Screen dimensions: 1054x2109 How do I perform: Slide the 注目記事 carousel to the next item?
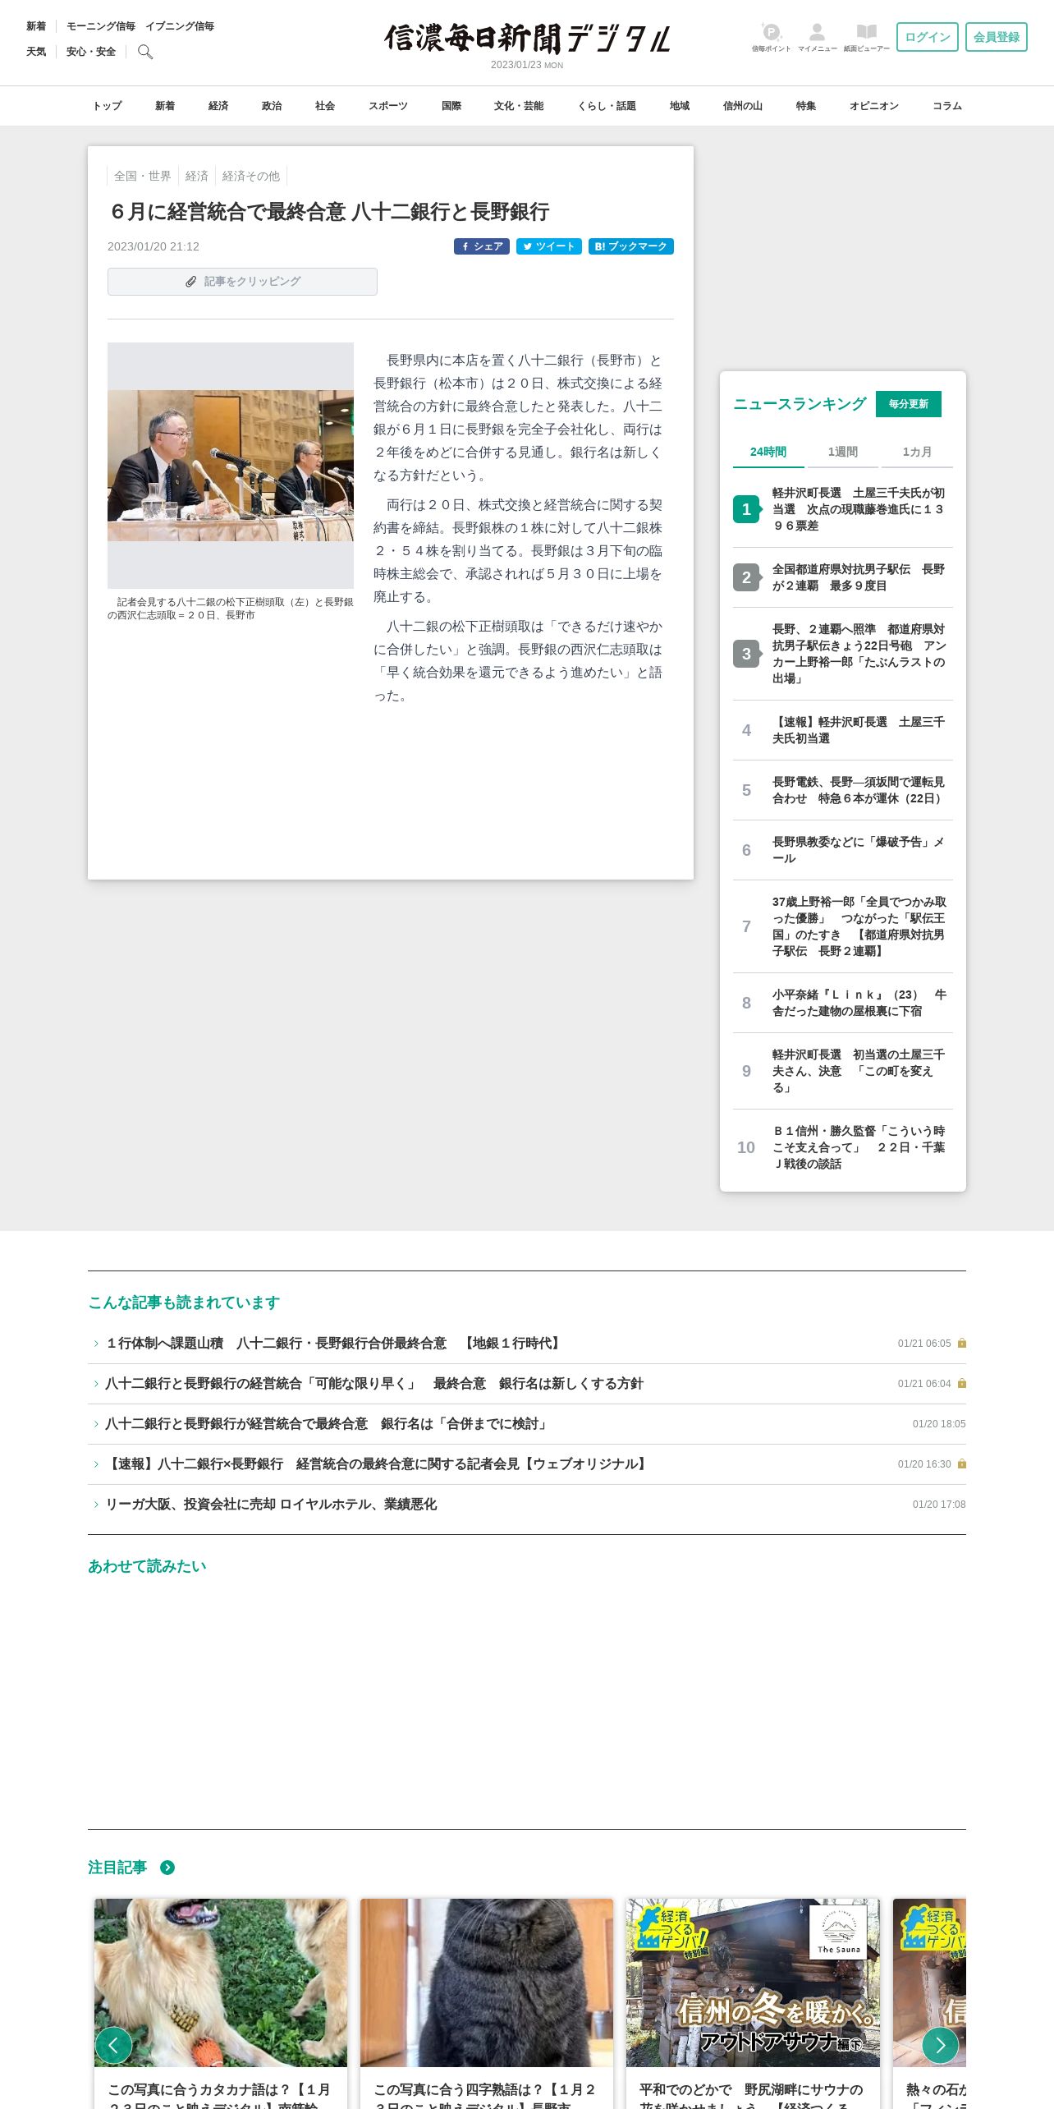tap(940, 2045)
